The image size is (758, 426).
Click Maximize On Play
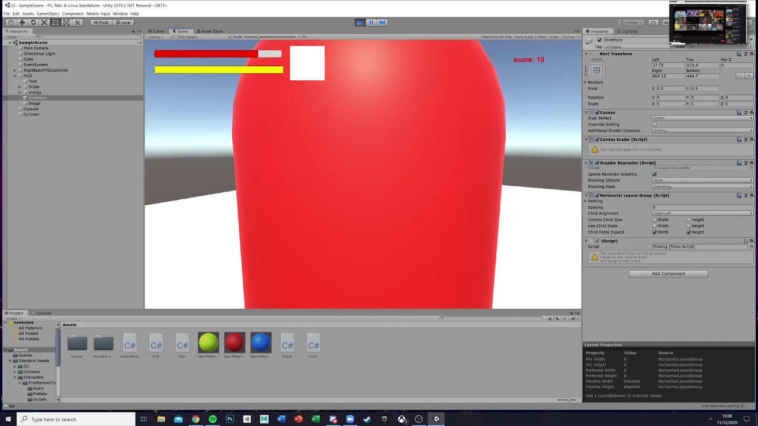[497, 37]
